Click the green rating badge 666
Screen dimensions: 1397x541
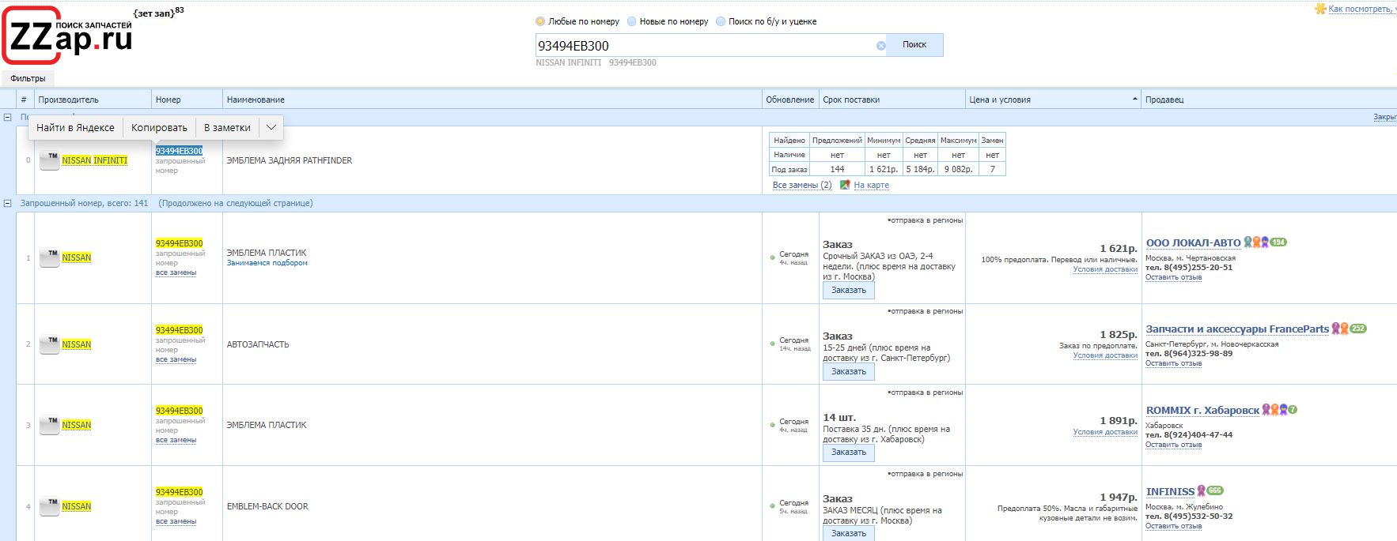tap(1215, 490)
